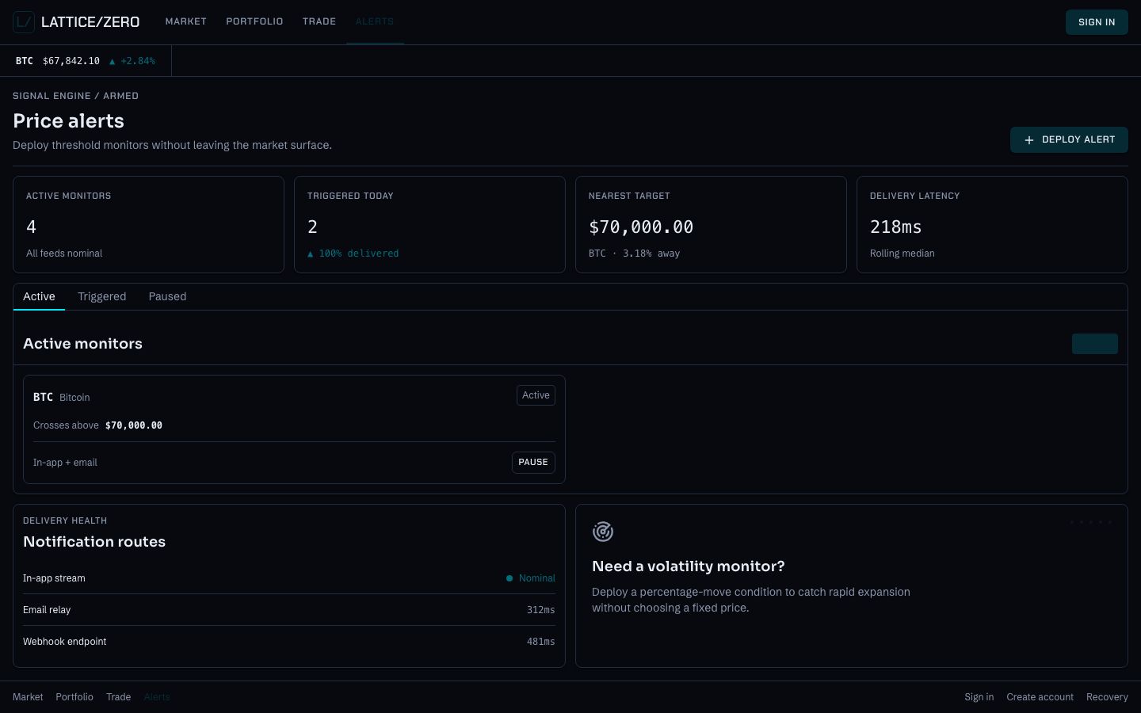Screen dimensions: 1141x713
Task: Open the Recovery footer link
Action: pos(1107,697)
